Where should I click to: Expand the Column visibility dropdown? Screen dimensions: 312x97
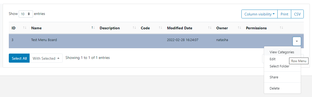click(x=260, y=14)
